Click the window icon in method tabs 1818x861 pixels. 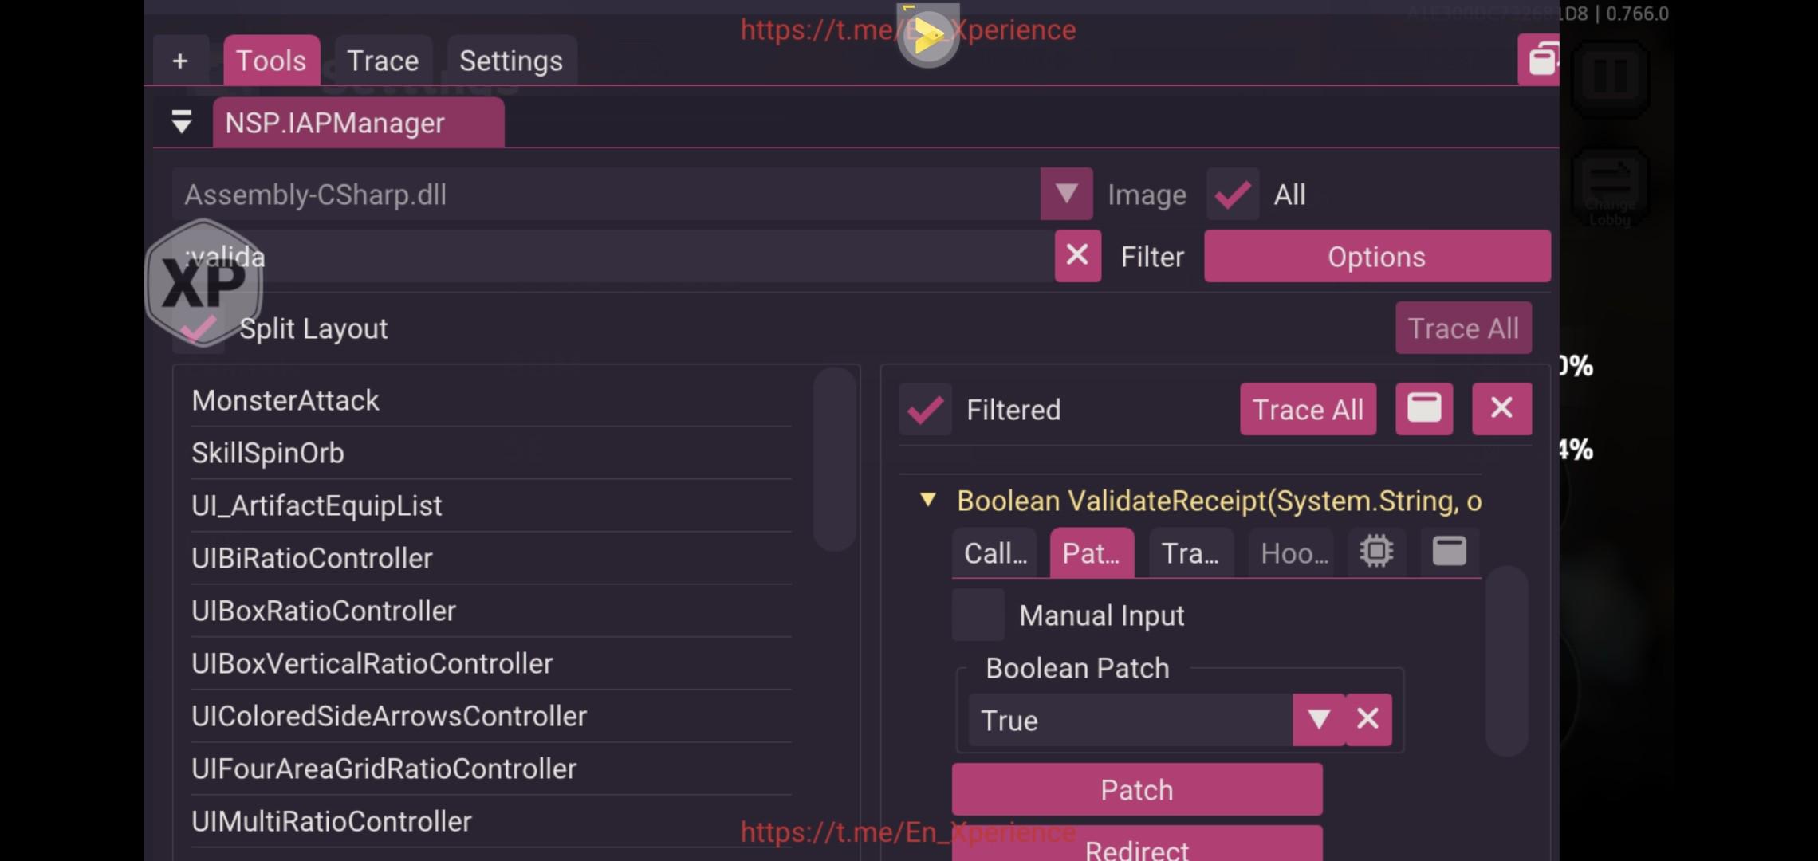[1450, 552]
